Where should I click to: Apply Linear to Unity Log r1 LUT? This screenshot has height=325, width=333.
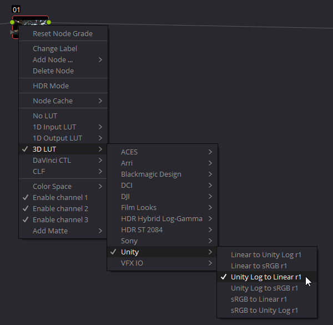click(x=267, y=254)
